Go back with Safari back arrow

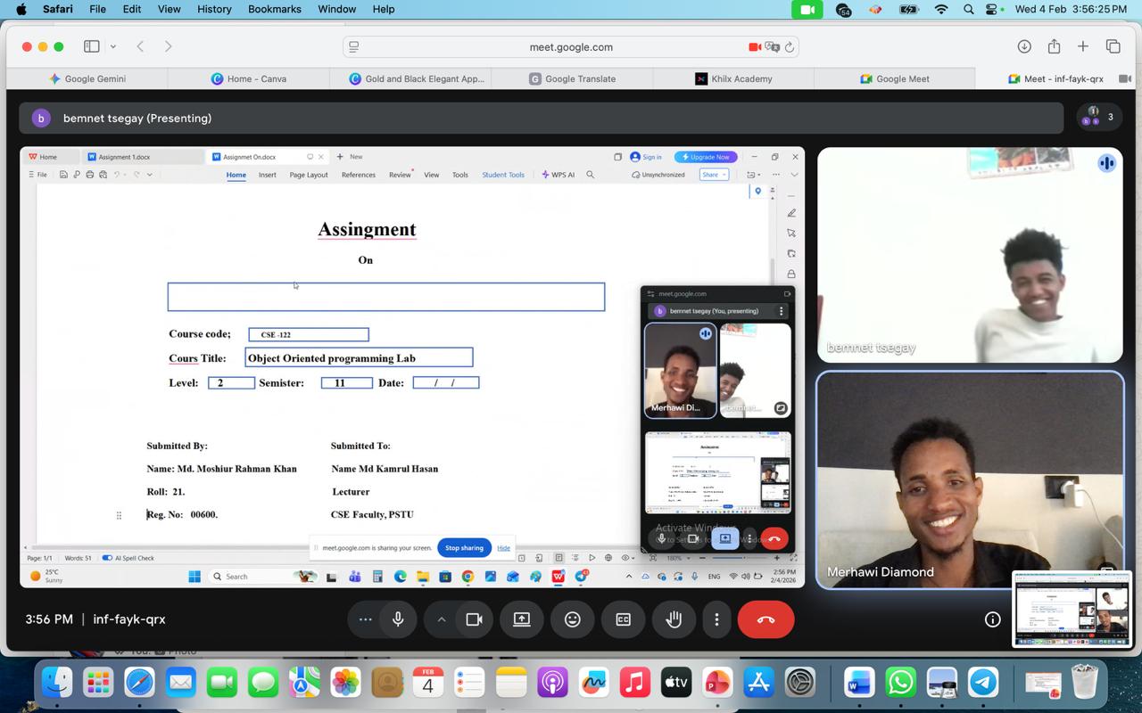pos(140,46)
